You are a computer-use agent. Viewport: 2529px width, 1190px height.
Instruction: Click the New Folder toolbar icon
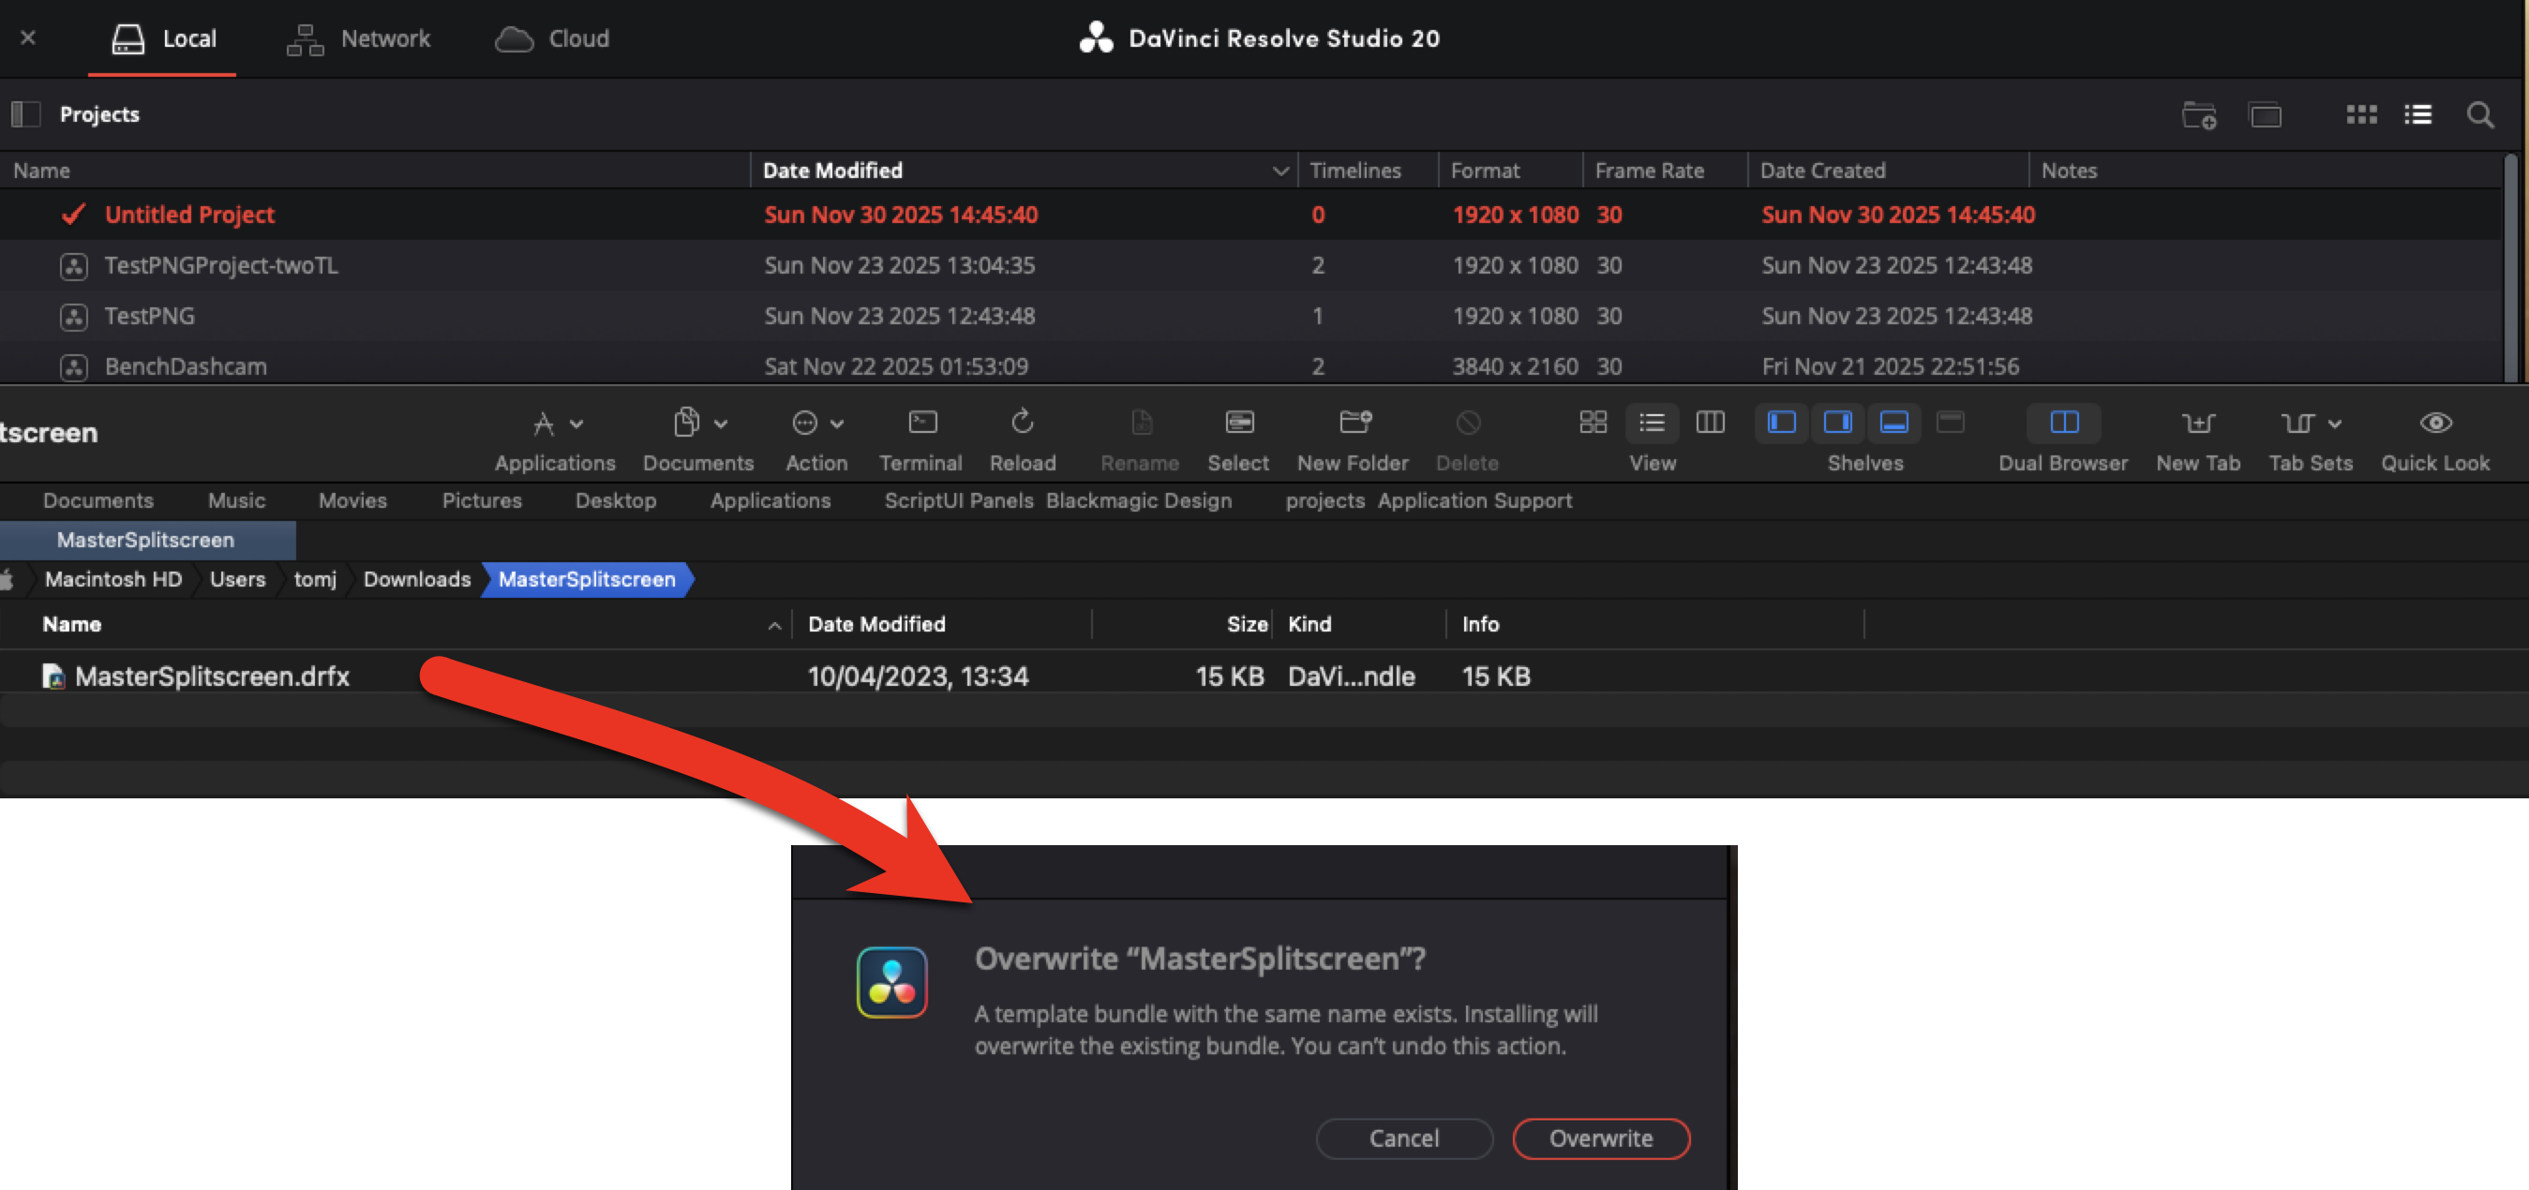click(x=1353, y=423)
